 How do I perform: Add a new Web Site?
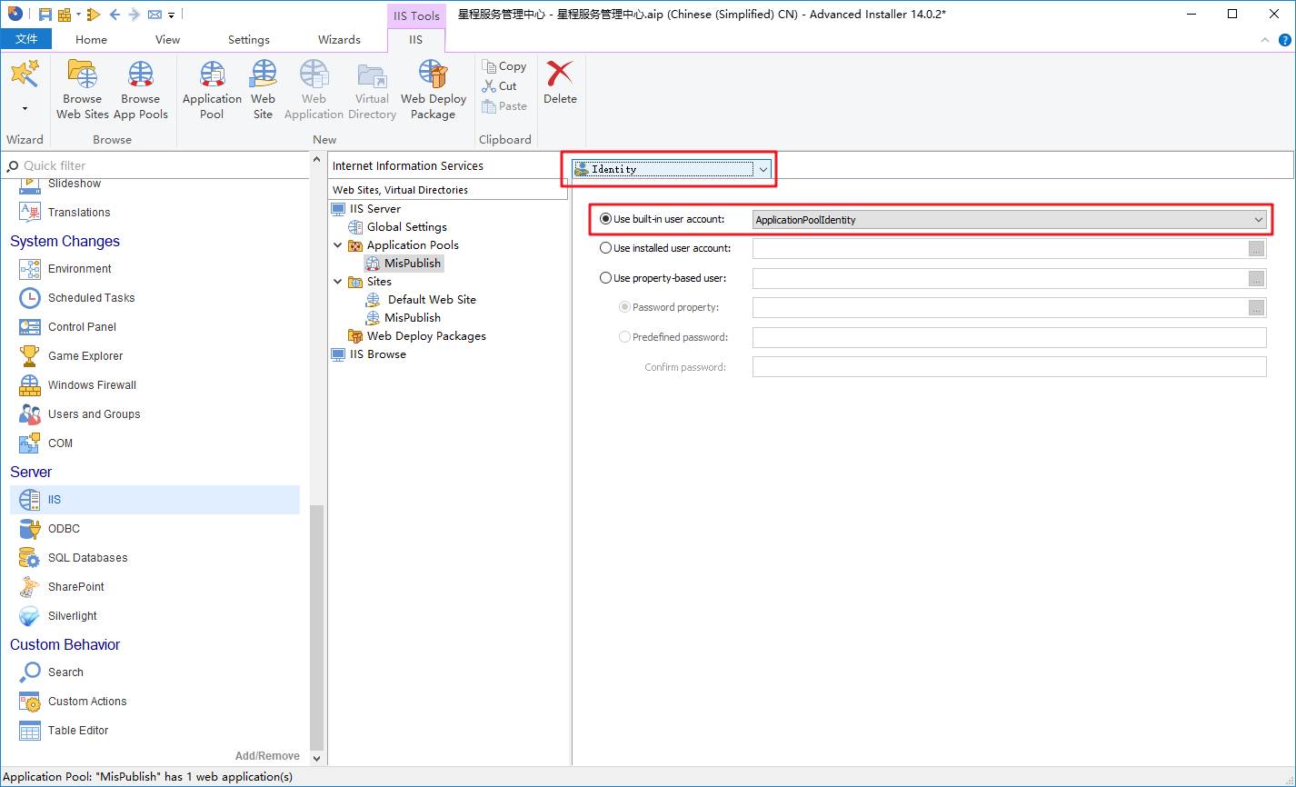(263, 90)
